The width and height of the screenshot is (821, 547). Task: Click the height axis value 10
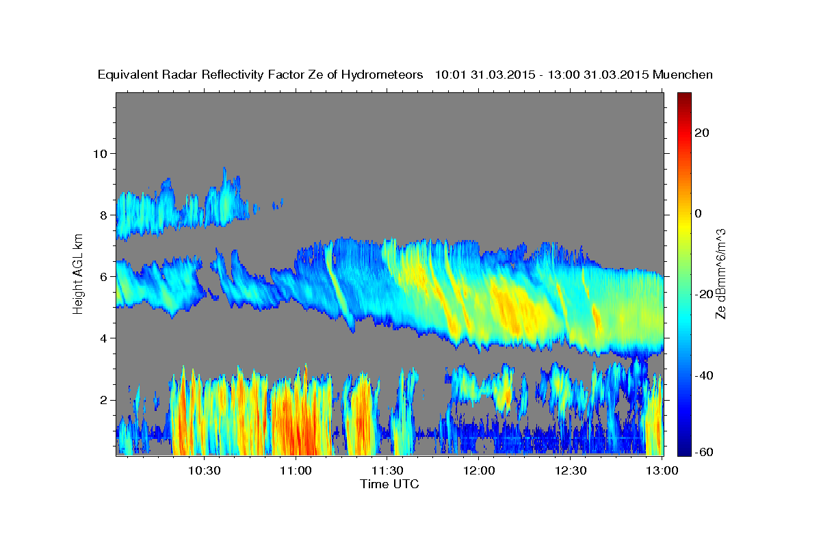click(101, 153)
